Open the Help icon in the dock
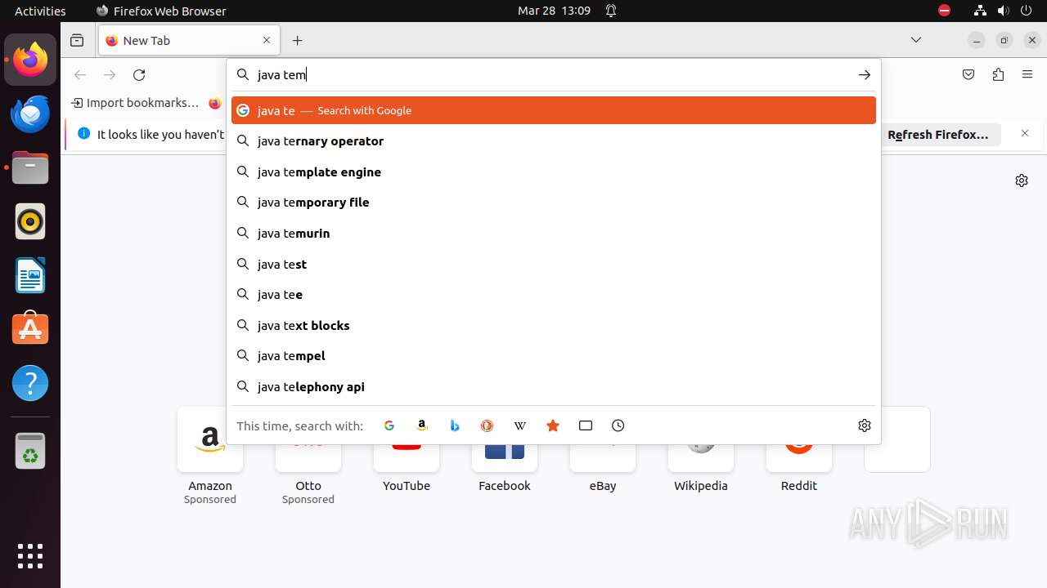The height and width of the screenshot is (588, 1047). tap(30, 383)
